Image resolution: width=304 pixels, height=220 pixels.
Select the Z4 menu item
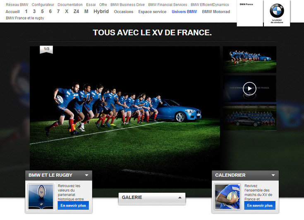click(x=76, y=12)
